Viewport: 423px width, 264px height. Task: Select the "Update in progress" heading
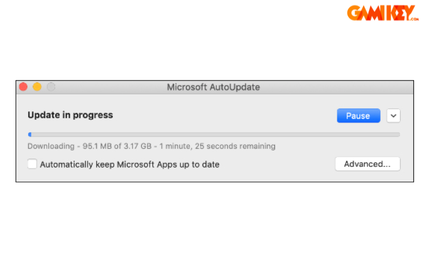pos(70,115)
